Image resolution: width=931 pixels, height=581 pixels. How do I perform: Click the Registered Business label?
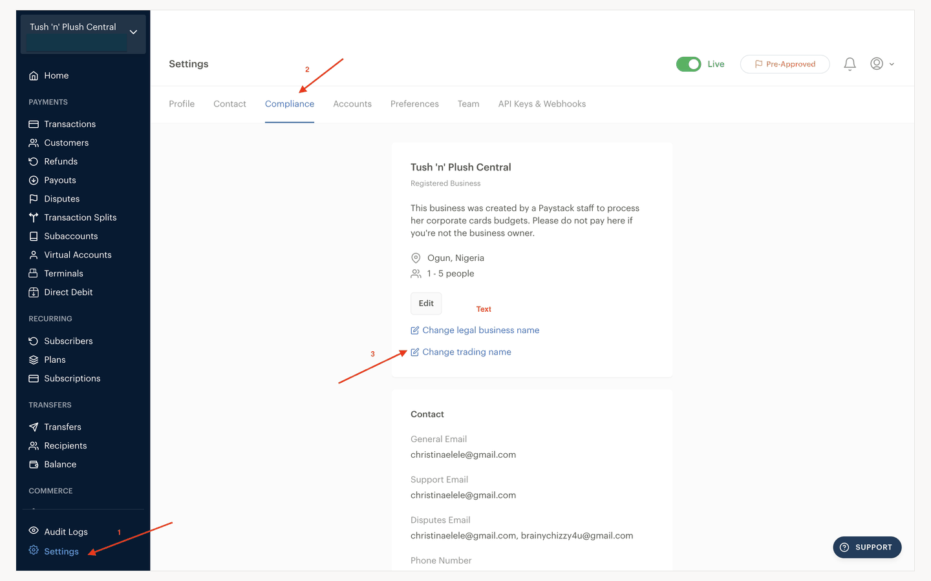445,183
